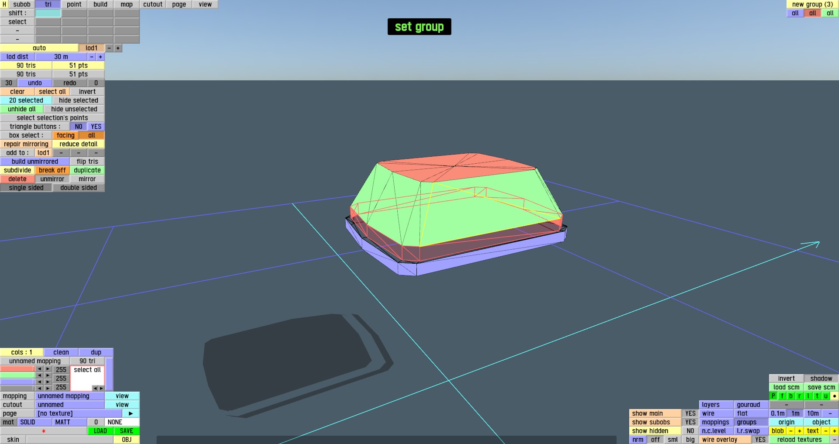
Task: Toggle wire overlay YES
Action: [760, 440]
